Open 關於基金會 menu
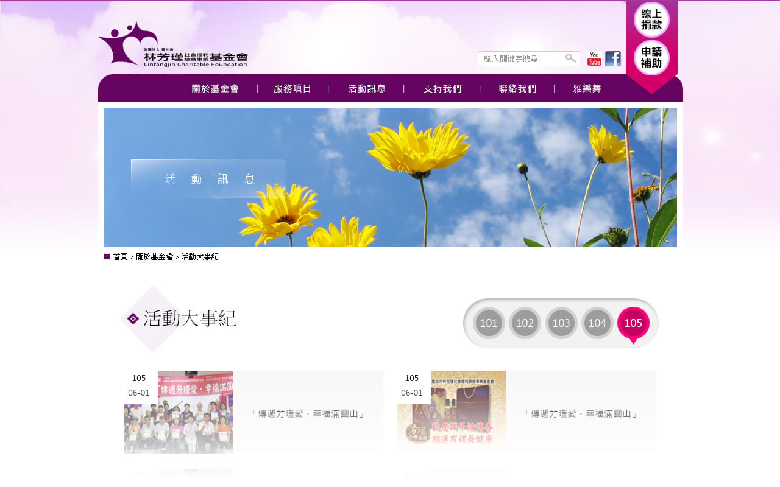780x487 pixels. [x=215, y=89]
